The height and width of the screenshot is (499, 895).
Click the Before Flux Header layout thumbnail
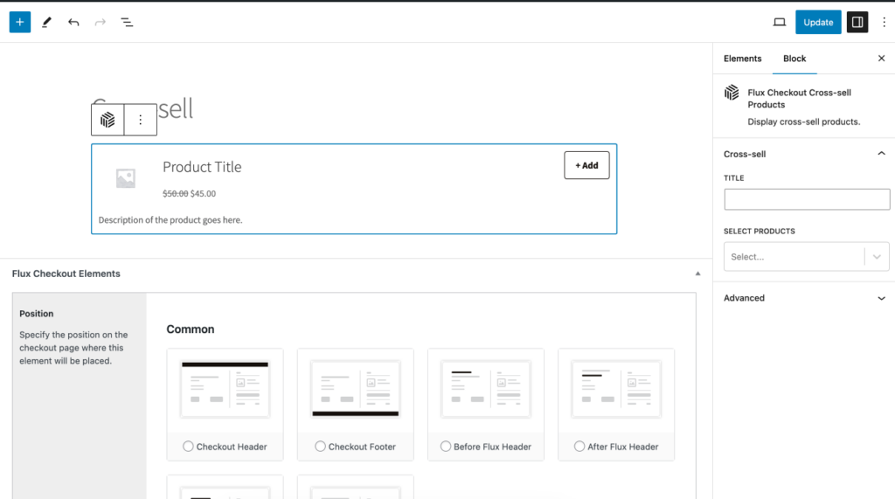(486, 389)
